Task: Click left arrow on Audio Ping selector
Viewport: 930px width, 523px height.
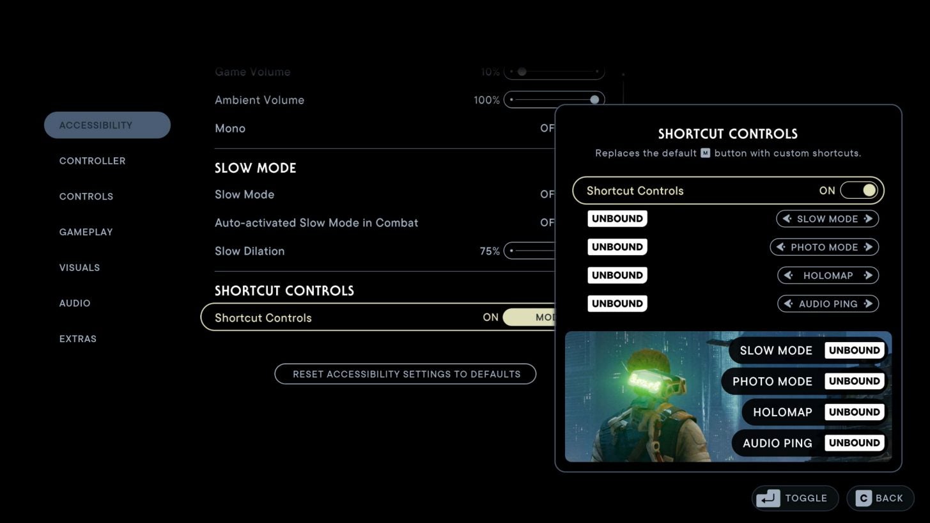Action: coord(788,304)
